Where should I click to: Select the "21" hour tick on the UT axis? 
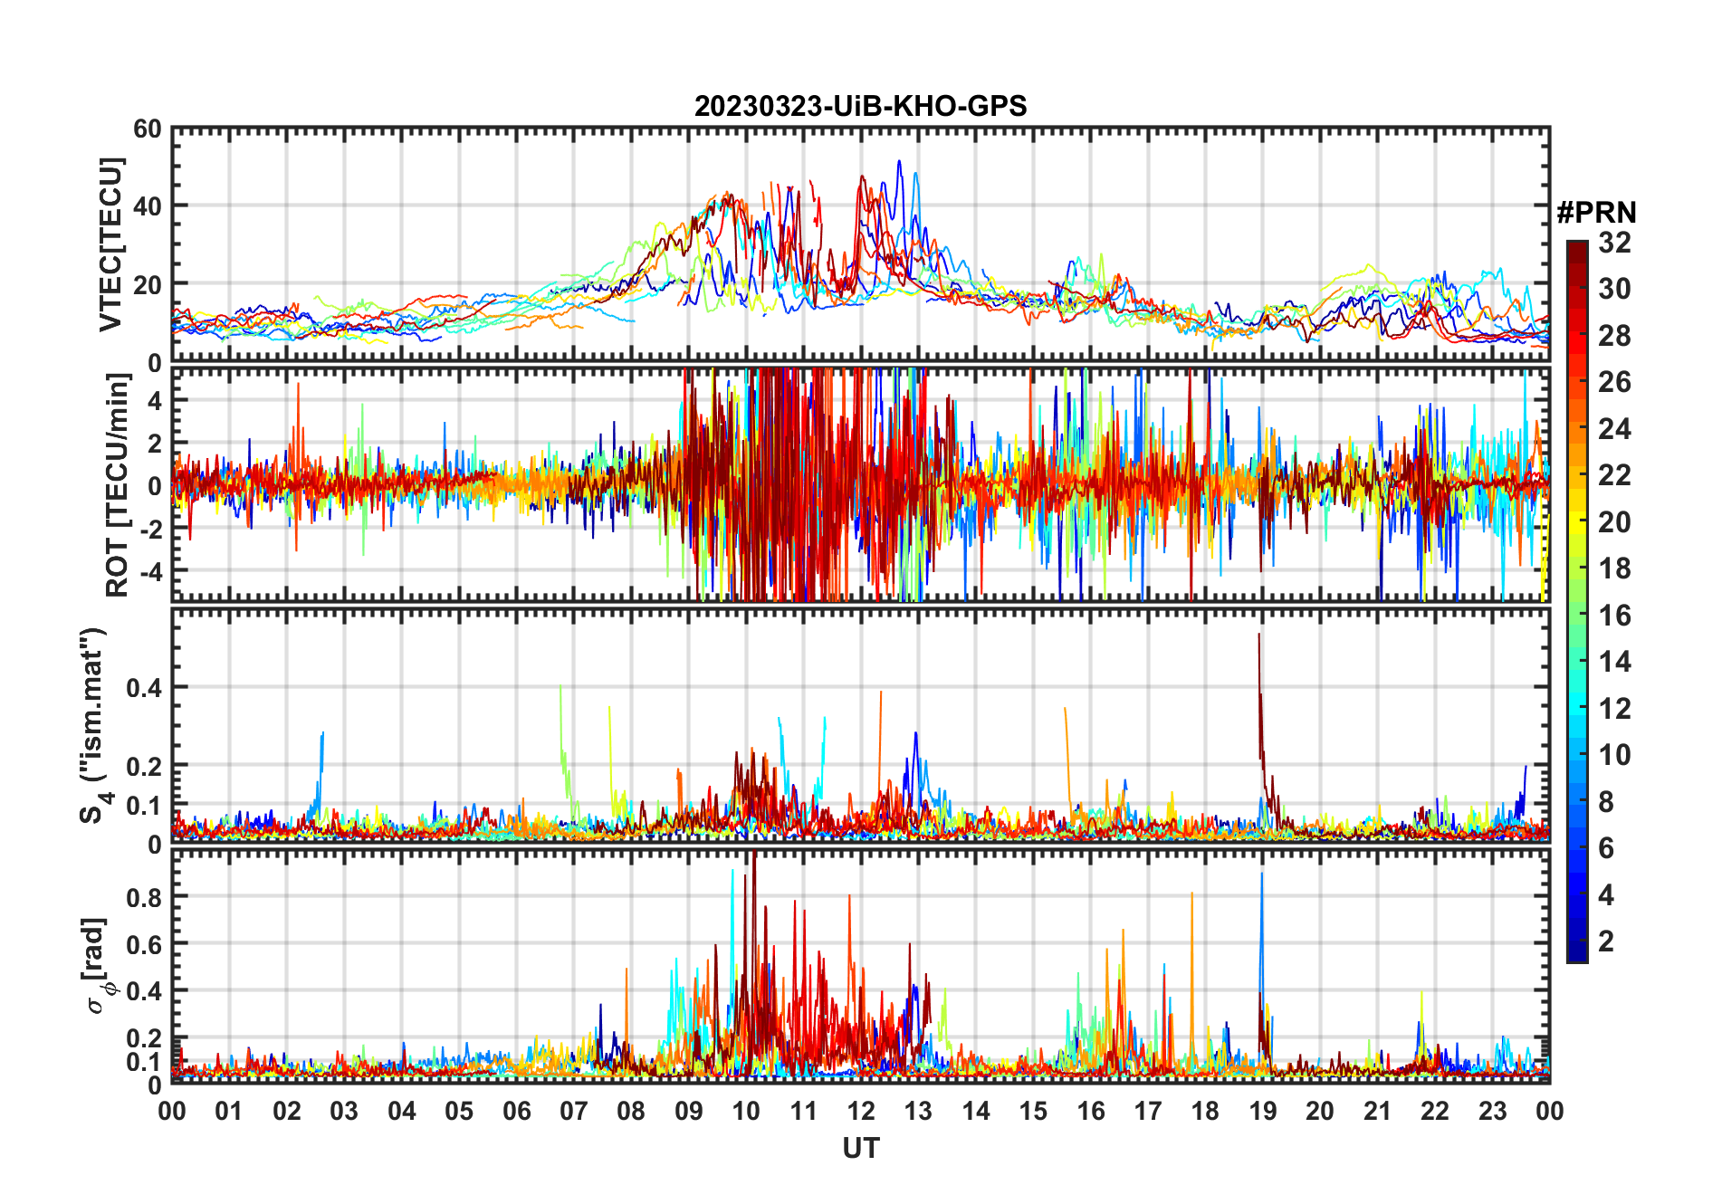(1378, 1111)
